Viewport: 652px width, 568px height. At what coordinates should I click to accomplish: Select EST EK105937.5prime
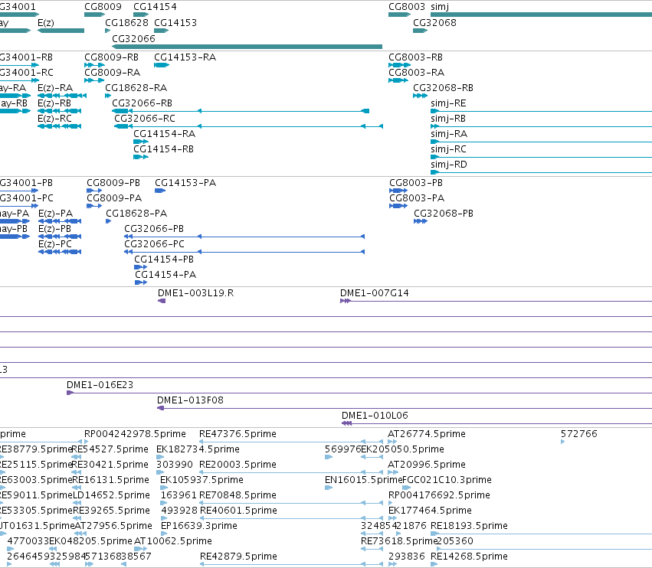pos(164,488)
